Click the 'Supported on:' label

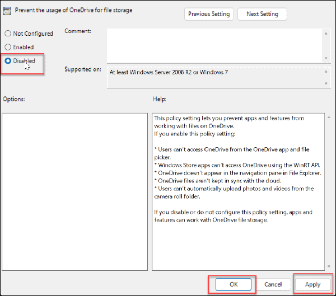coord(83,69)
